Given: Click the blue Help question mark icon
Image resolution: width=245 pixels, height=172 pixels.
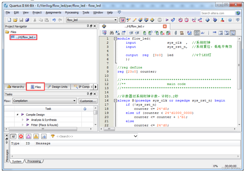Looking at the screenshot, I should (230, 20).
